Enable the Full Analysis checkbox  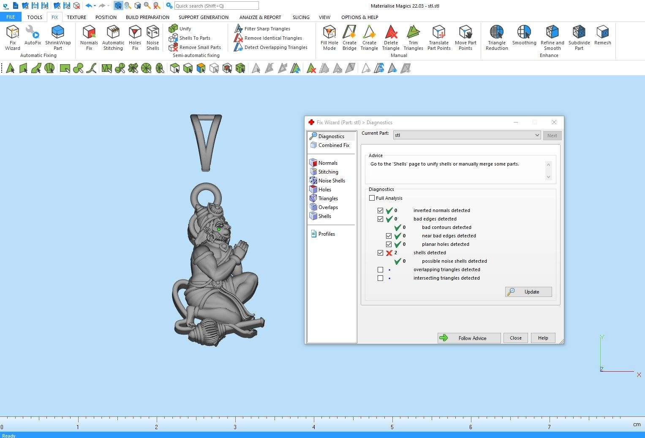coord(372,198)
